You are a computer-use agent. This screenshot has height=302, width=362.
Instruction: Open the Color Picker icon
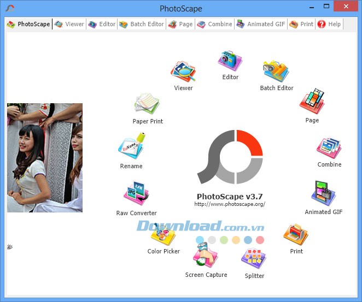pos(163,234)
